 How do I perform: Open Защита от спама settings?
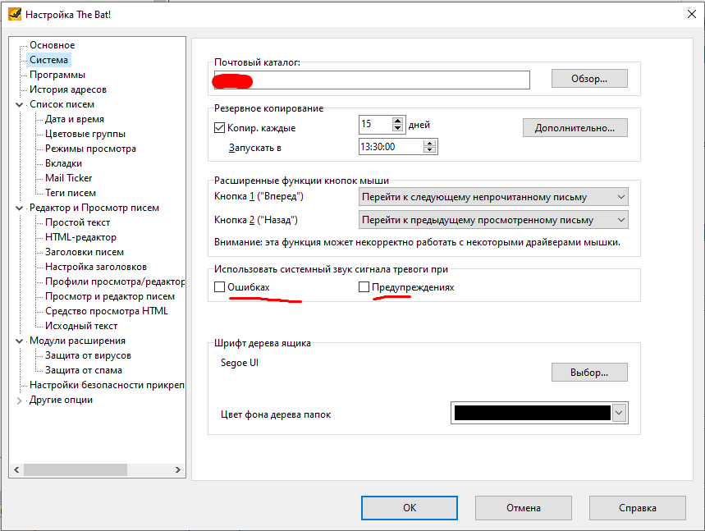coord(83,370)
